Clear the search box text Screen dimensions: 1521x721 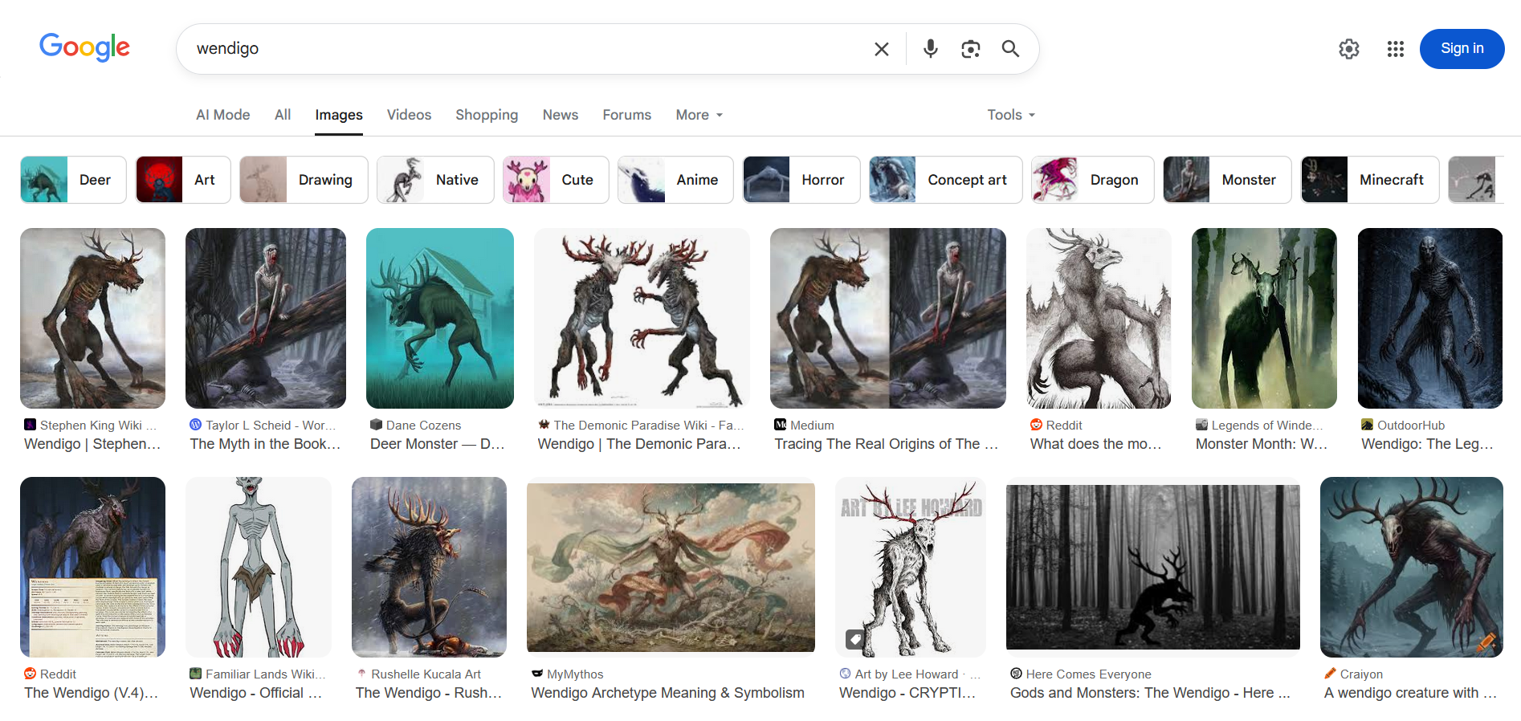pos(881,49)
